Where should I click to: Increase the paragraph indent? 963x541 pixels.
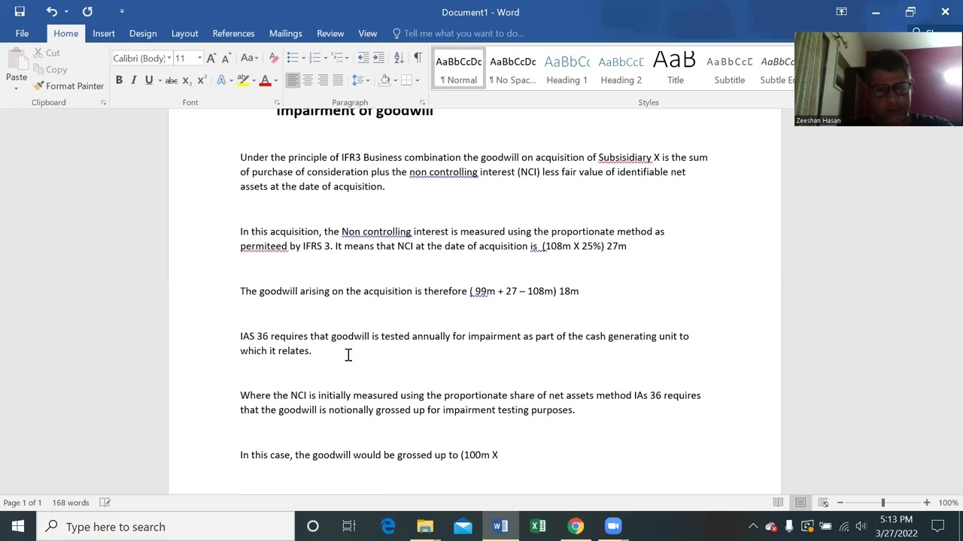378,58
